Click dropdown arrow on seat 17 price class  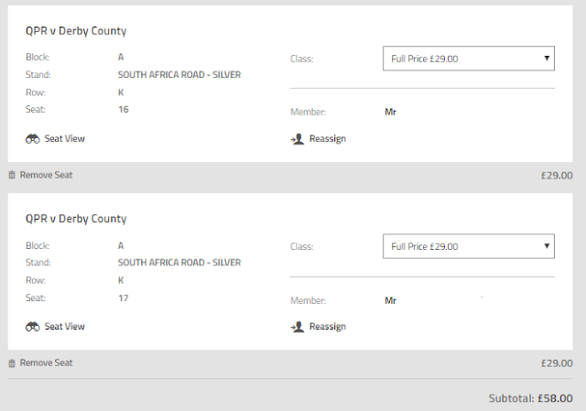coord(547,246)
